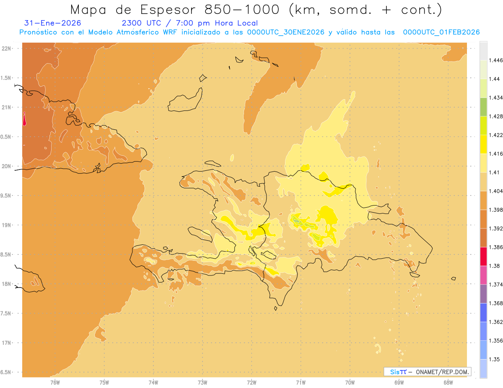Viewport: 503px width, 388px height.
Task: Click the legend value '1.404'
Action: pos(497,191)
